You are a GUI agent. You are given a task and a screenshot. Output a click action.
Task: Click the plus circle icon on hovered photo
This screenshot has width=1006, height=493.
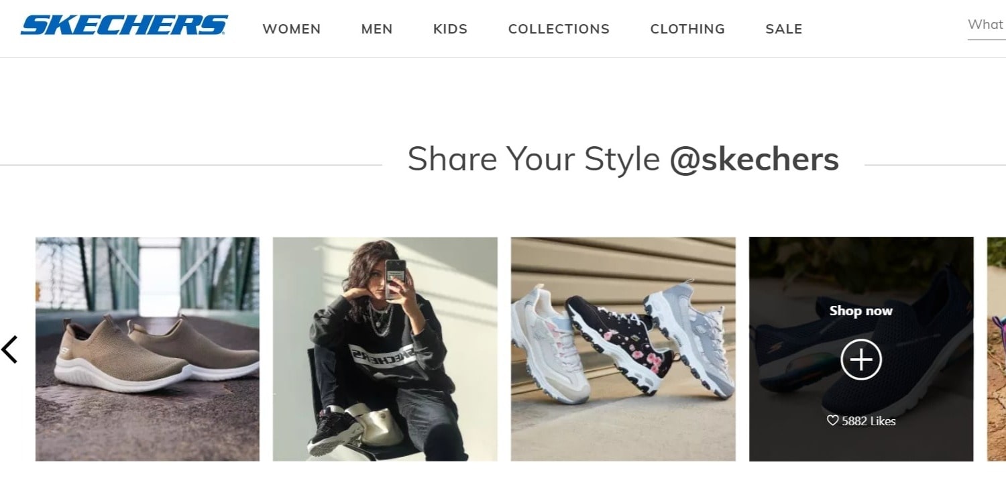861,360
